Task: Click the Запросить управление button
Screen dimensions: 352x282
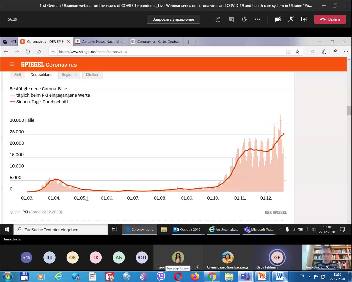Action: coord(173,19)
